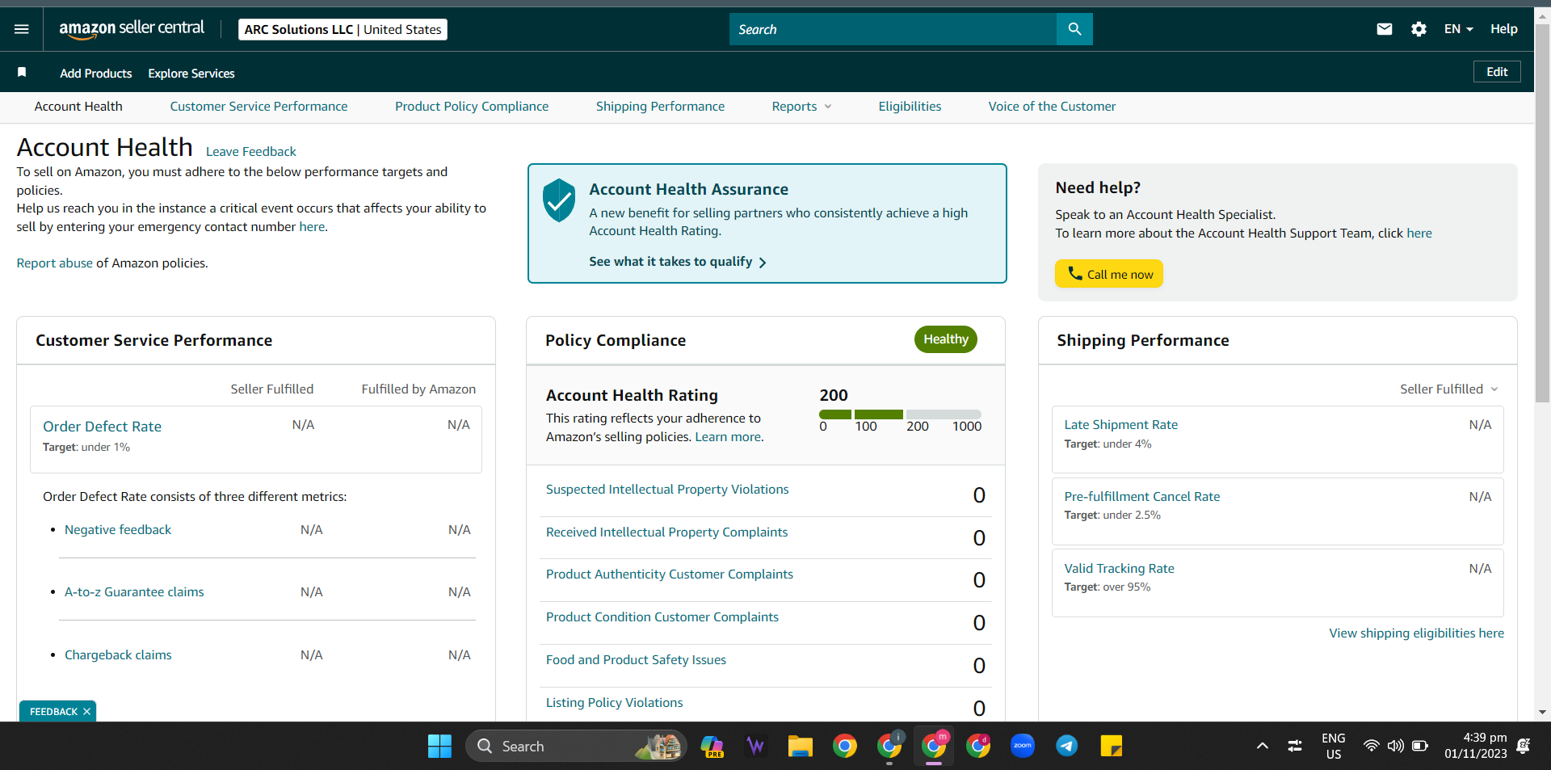This screenshot has width=1551, height=770.
Task: Click the Wi-Fi network tray icon
Action: pyautogui.click(x=1371, y=746)
